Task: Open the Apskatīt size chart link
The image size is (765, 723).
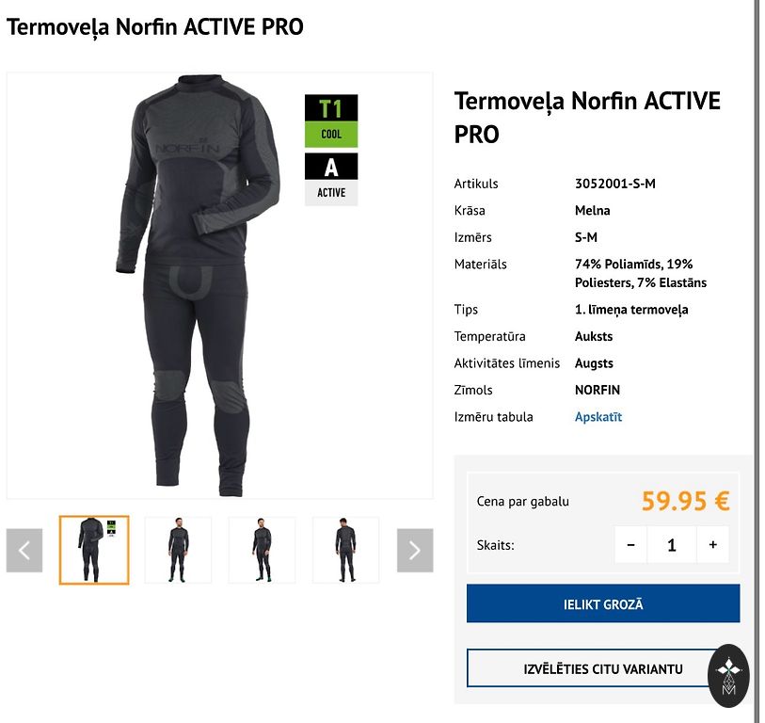Action: click(x=598, y=417)
